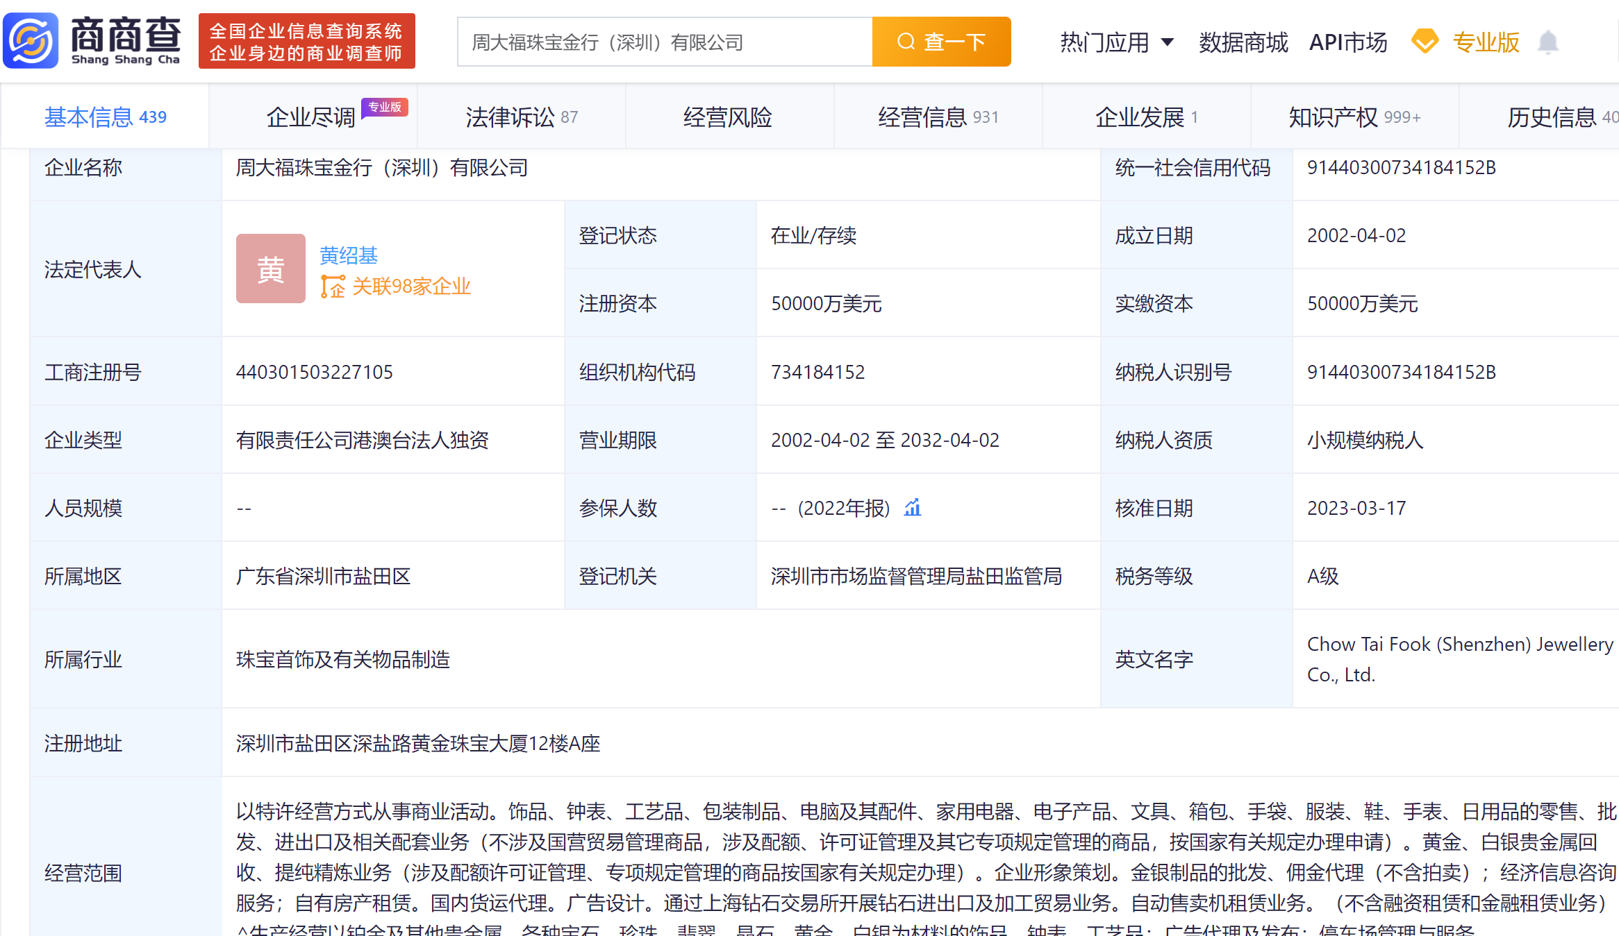
Task: Open the 关联98家企业 link
Action: pos(410,286)
